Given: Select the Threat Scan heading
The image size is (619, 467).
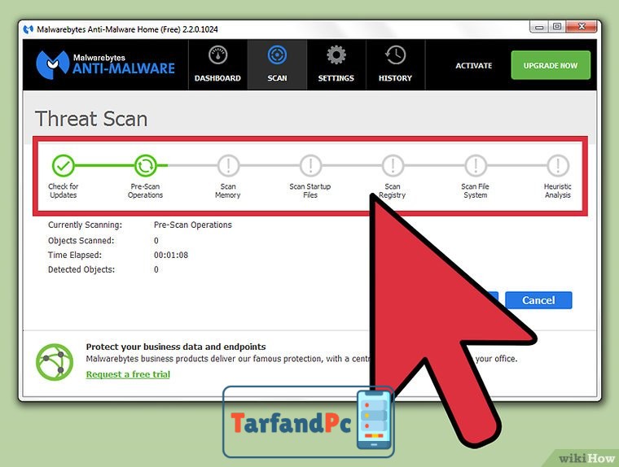Looking at the screenshot, I should tap(91, 119).
